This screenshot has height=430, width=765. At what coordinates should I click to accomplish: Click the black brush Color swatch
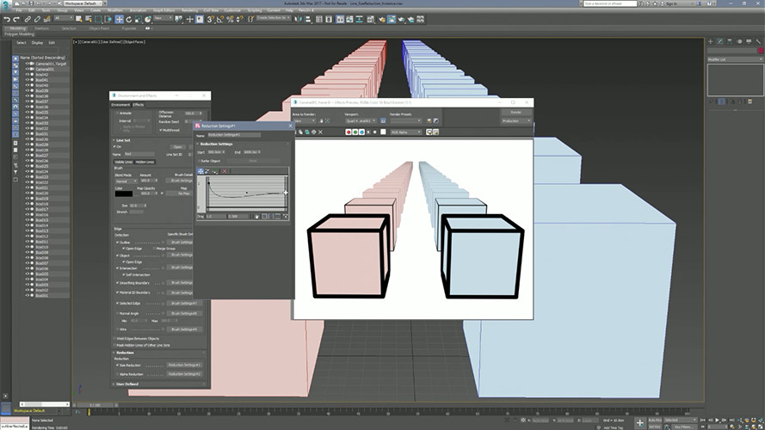click(123, 193)
